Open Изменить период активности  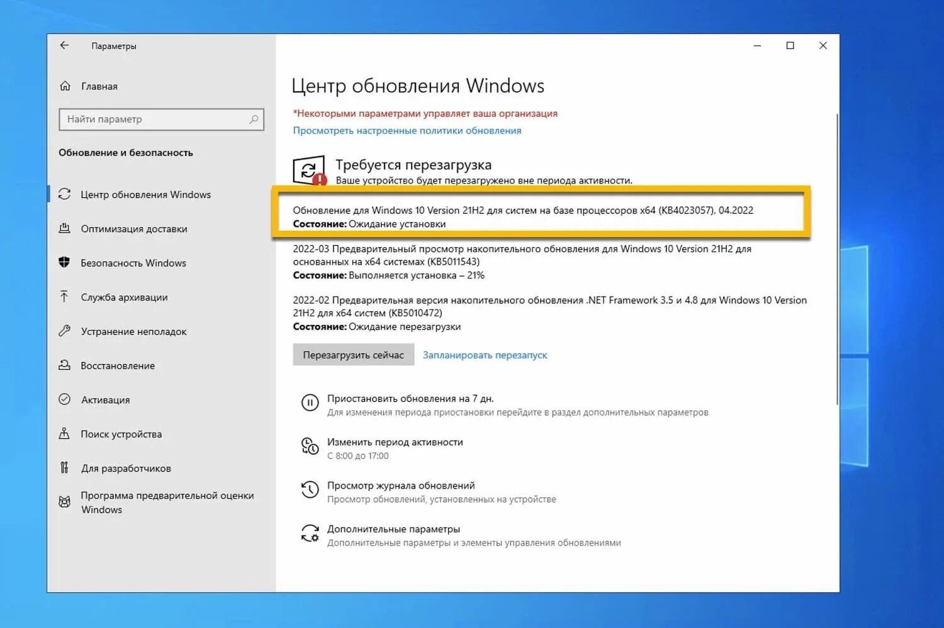click(395, 442)
